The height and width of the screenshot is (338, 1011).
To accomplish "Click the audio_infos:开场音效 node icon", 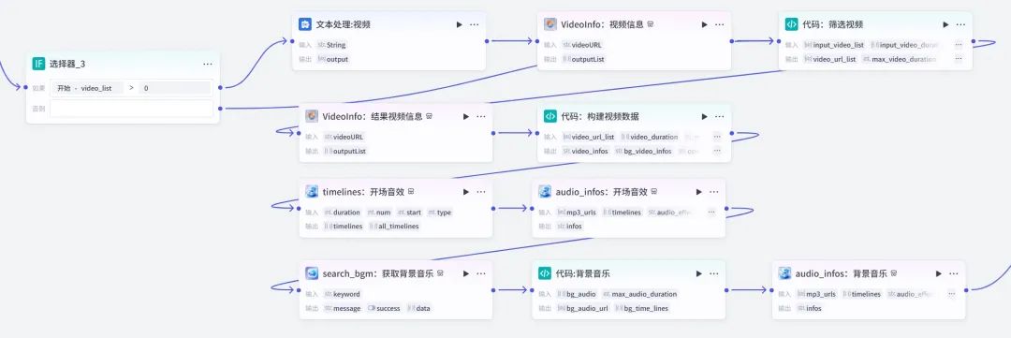I will (x=545, y=192).
